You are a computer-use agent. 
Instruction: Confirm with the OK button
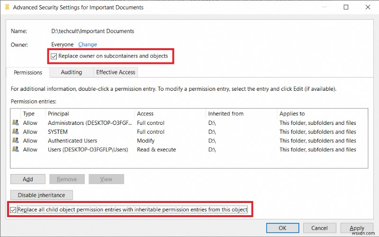point(282,228)
